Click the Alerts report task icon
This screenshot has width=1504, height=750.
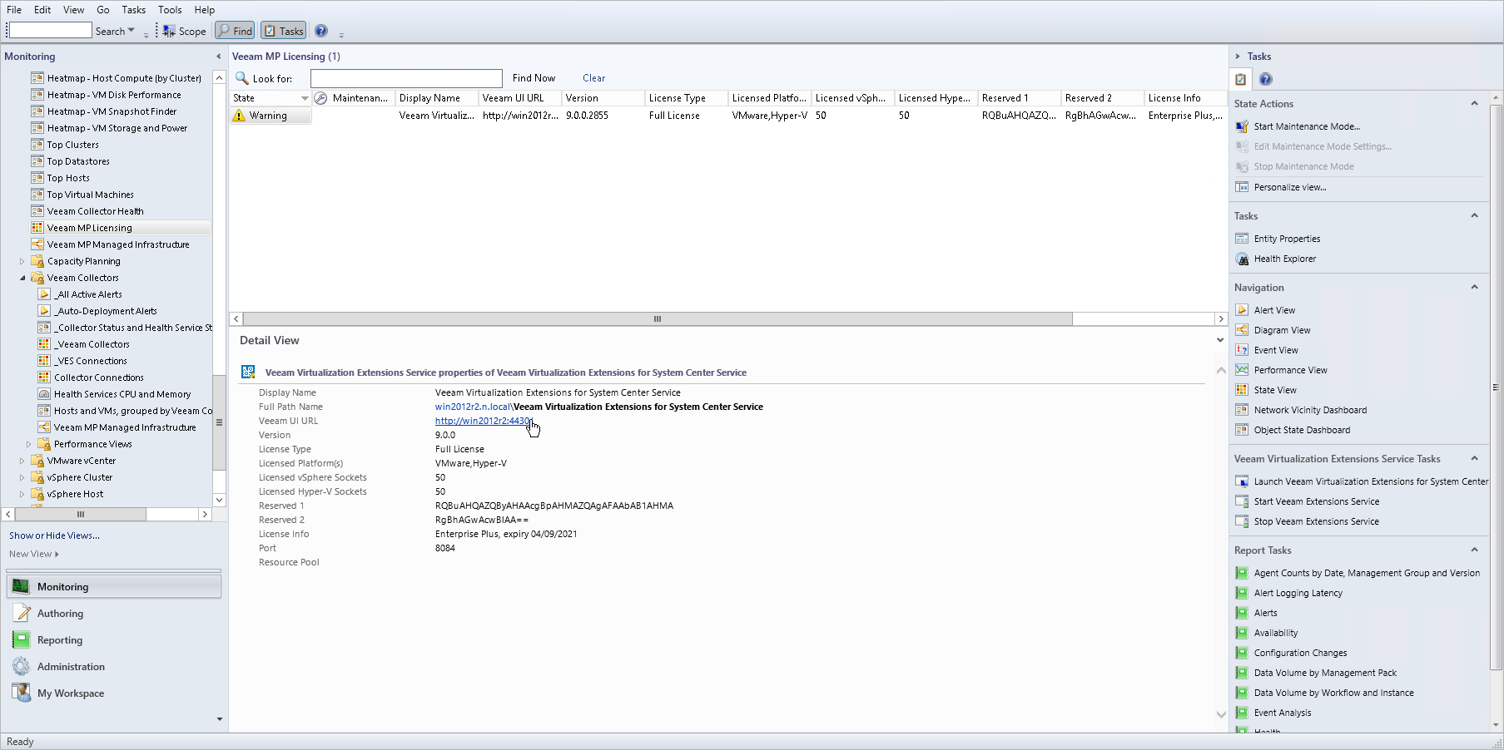click(1242, 613)
